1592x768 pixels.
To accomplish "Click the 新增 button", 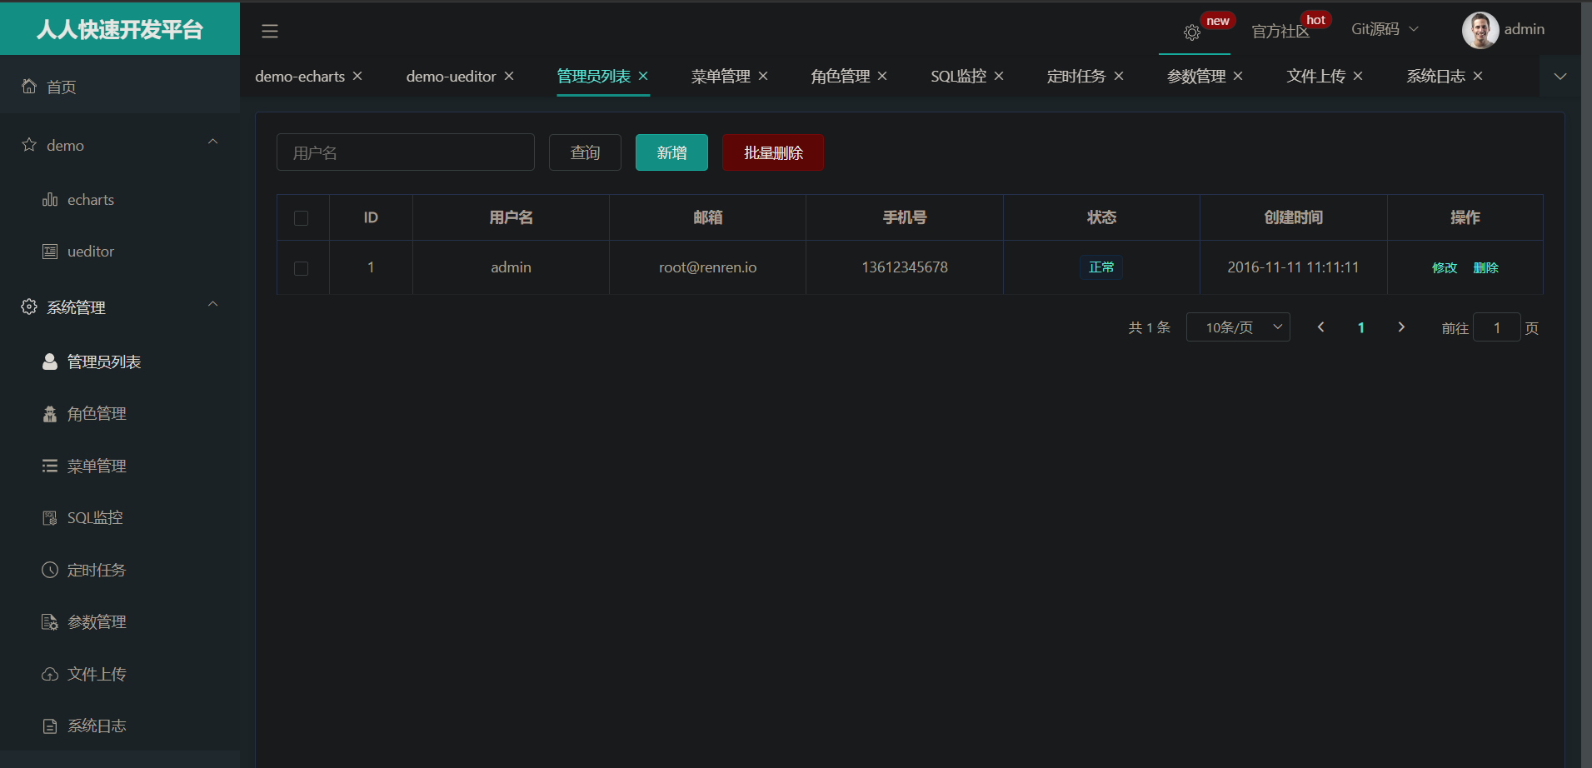I will tap(671, 152).
